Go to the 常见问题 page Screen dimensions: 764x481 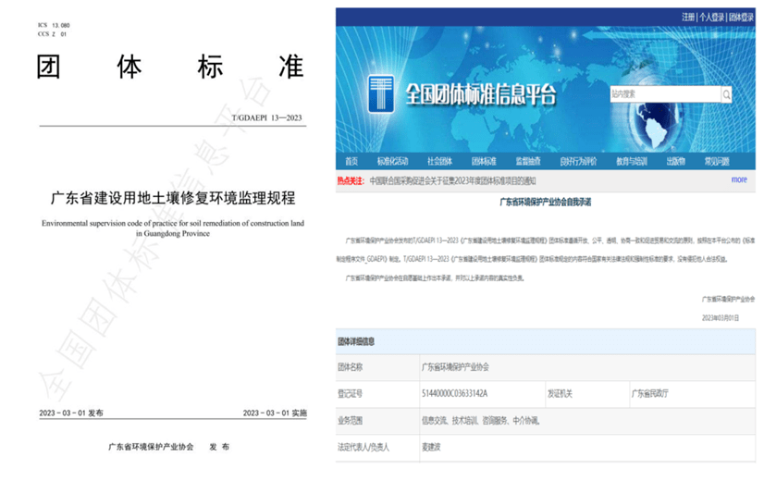point(717,161)
